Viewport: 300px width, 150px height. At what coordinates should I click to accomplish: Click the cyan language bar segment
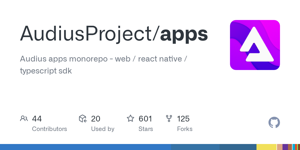pos(293,147)
